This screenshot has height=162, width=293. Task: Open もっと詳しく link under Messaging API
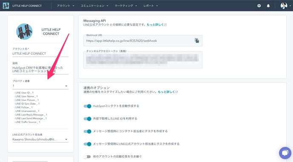pyautogui.click(x=157, y=25)
